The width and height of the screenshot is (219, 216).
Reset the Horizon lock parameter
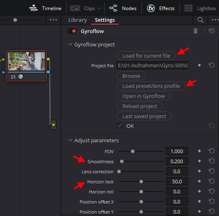(x=212, y=181)
